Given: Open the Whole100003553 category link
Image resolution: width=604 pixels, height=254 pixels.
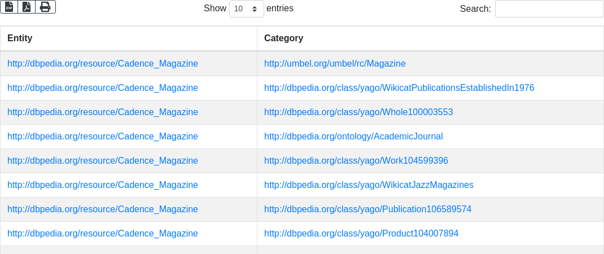Looking at the screenshot, I should [358, 112].
